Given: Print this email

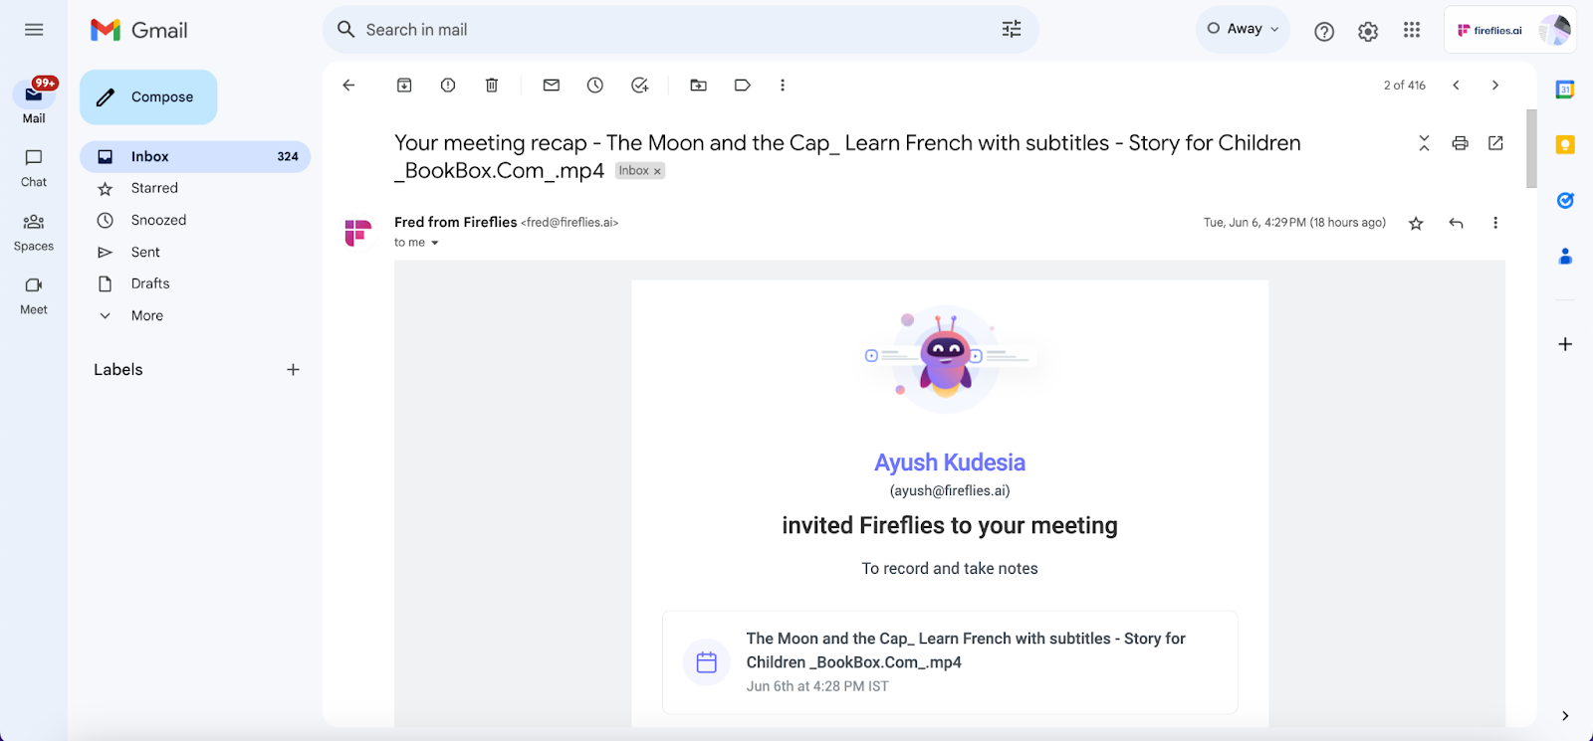Looking at the screenshot, I should tap(1460, 143).
